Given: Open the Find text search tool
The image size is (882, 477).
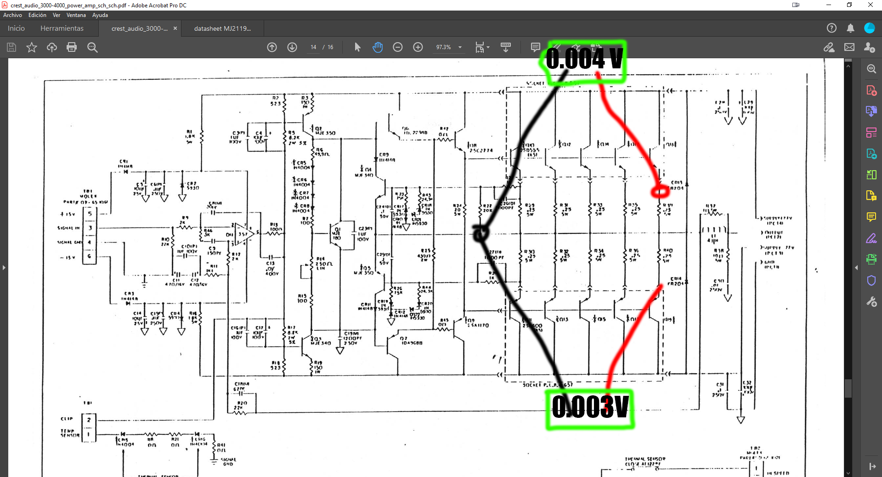Looking at the screenshot, I should click(x=92, y=47).
